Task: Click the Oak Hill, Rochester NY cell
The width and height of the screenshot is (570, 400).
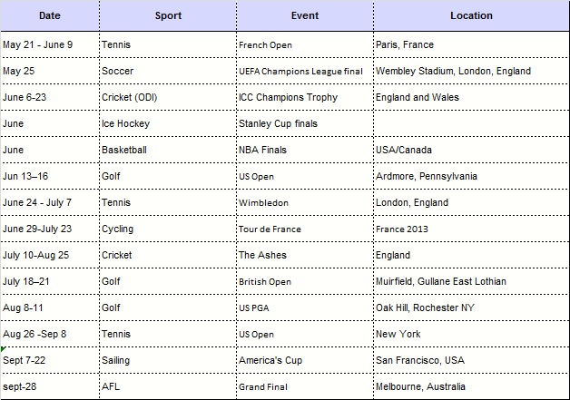Action: pyautogui.click(x=471, y=307)
